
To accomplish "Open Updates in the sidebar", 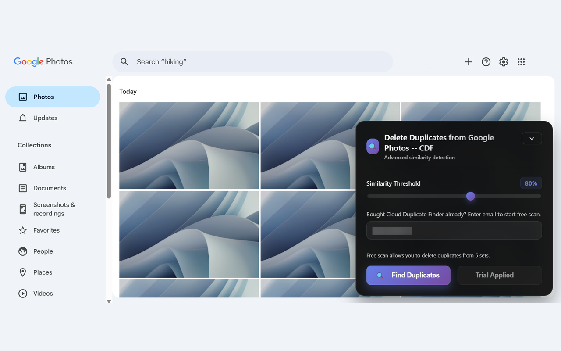I will [53, 118].
